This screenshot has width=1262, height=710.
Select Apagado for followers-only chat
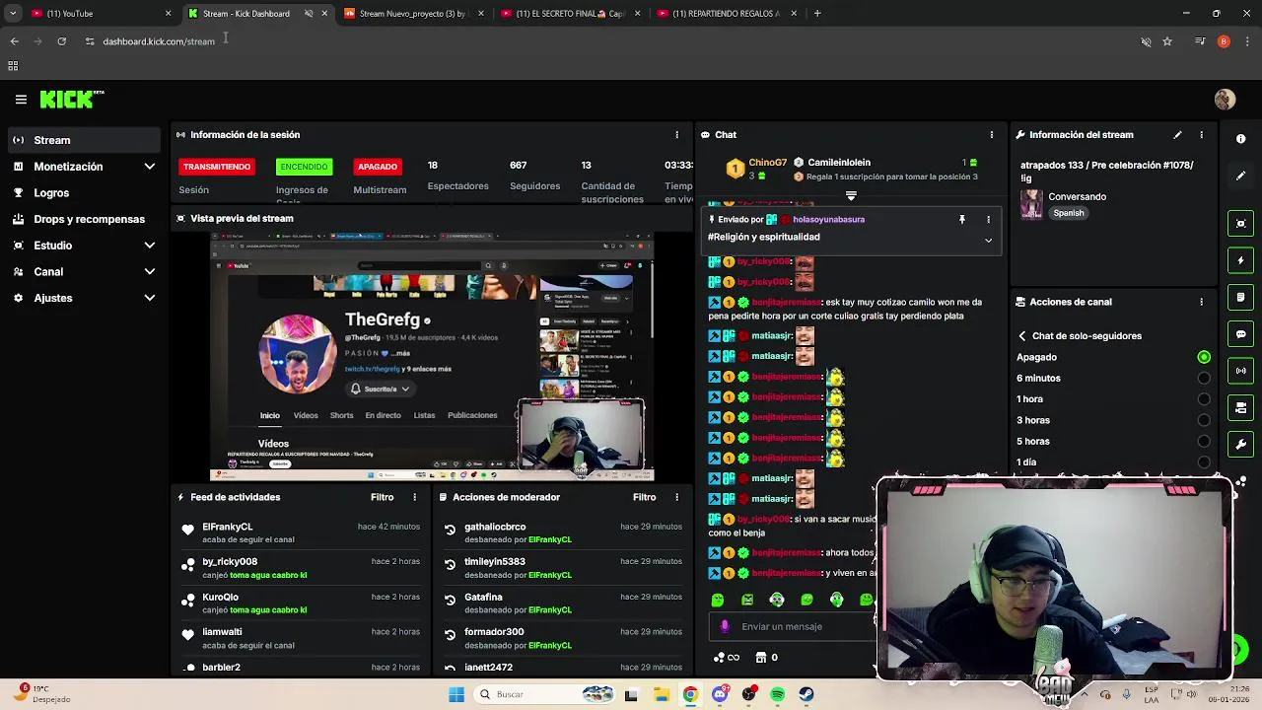(x=1204, y=357)
